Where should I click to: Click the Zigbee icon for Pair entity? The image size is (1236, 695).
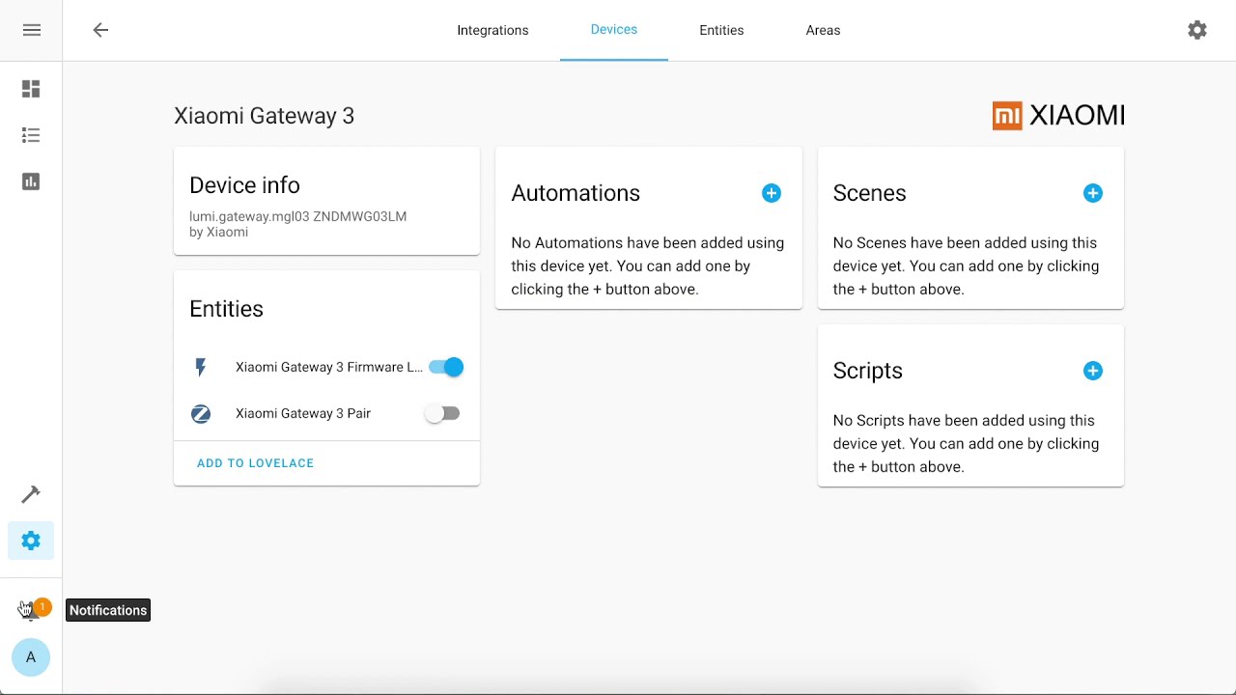[201, 413]
